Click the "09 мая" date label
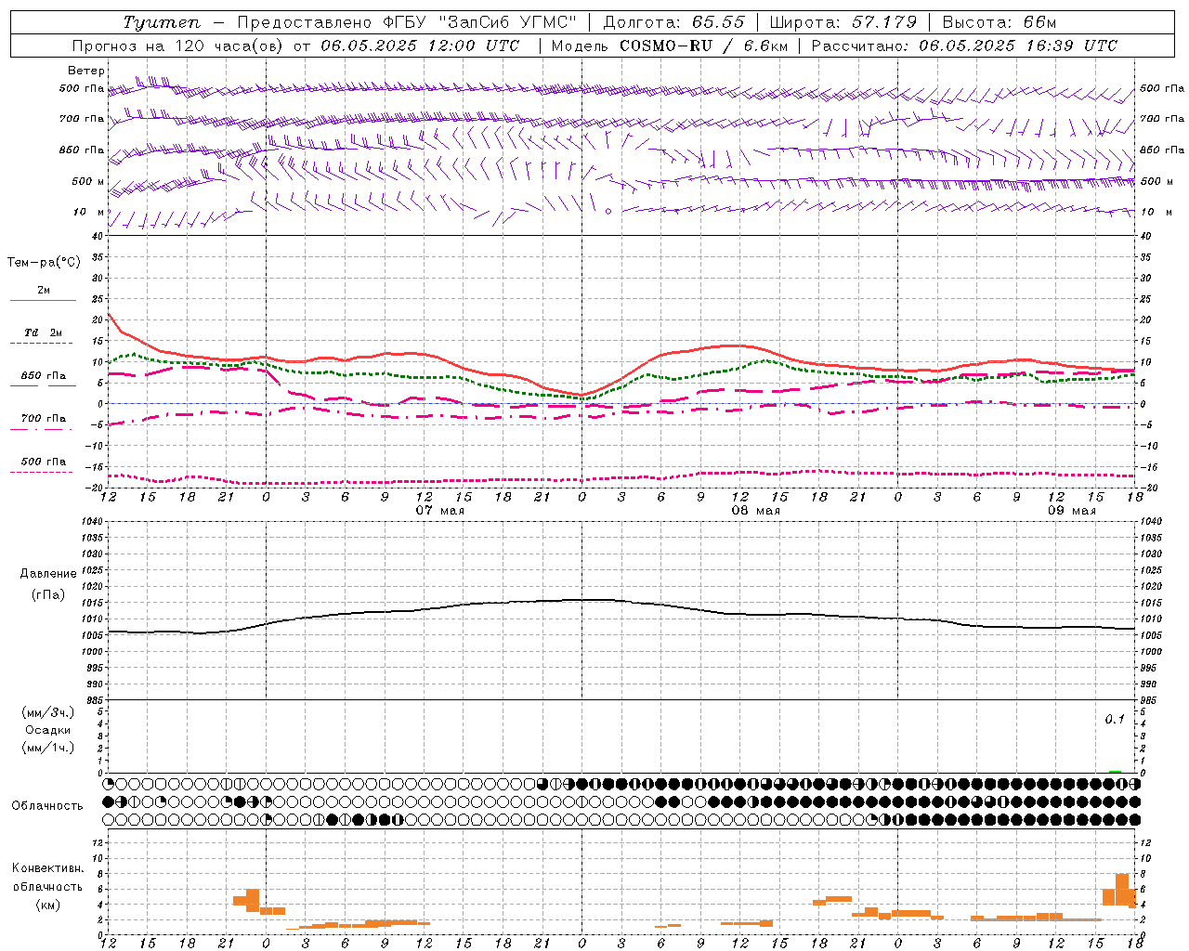 pyautogui.click(x=1072, y=511)
